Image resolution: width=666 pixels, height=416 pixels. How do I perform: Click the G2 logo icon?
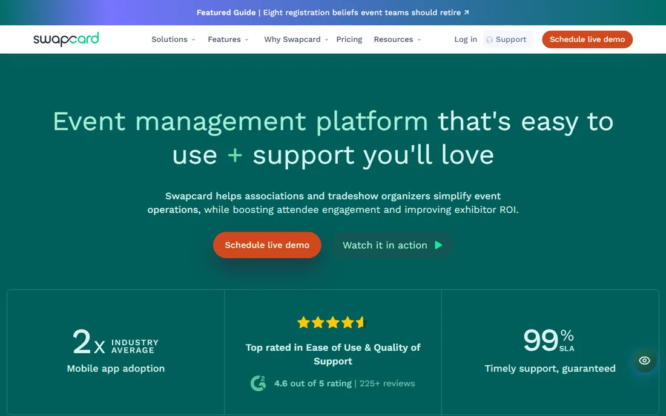pyautogui.click(x=259, y=383)
